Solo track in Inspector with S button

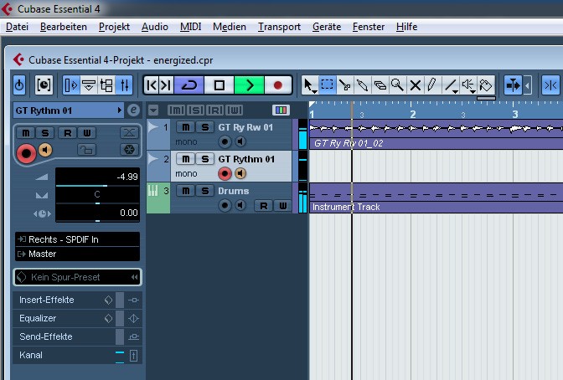pos(45,133)
